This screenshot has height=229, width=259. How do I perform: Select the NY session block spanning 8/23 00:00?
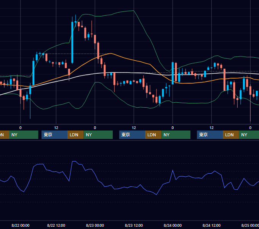(98, 135)
